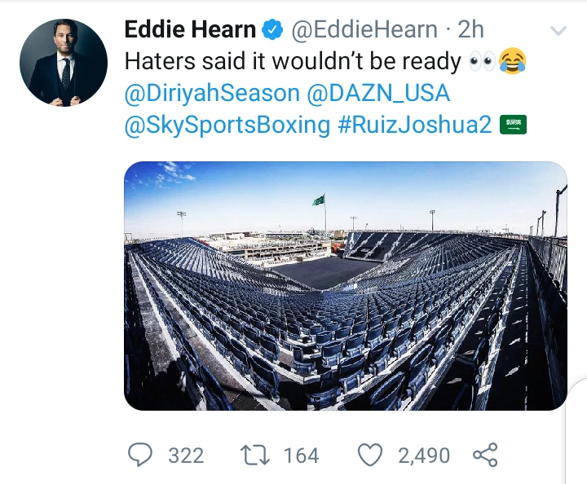The height and width of the screenshot is (484, 587).
Task: Click the Eddie Hearn display name
Action: pos(190,29)
